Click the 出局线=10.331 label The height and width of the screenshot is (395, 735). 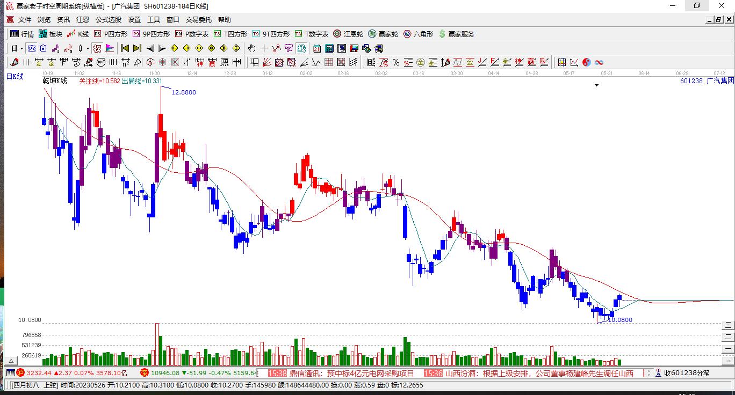(x=142, y=81)
